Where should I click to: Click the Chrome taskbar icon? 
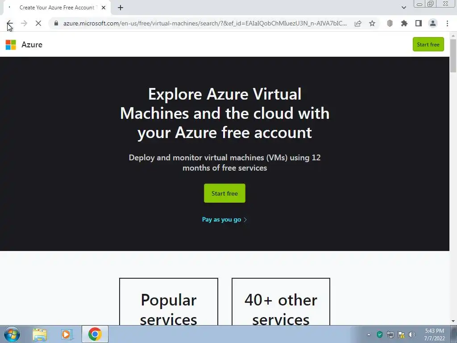tap(95, 334)
